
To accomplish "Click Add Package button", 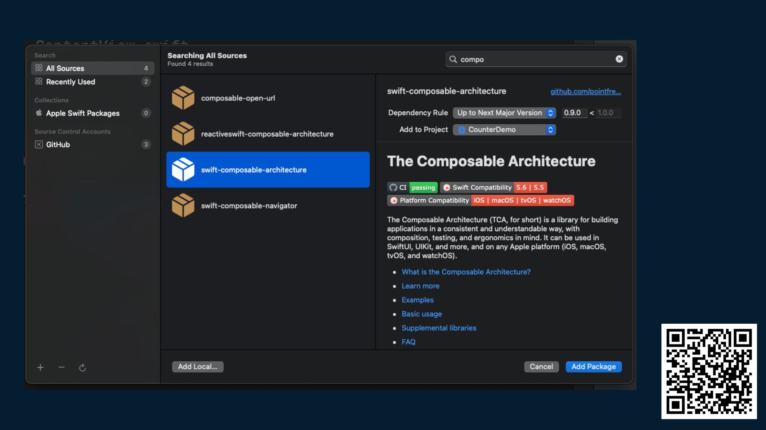I will (x=594, y=367).
